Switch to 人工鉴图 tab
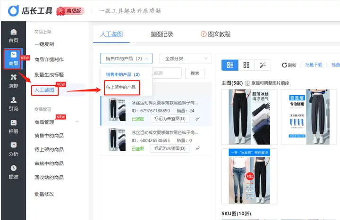The image size is (340, 220). point(111,34)
